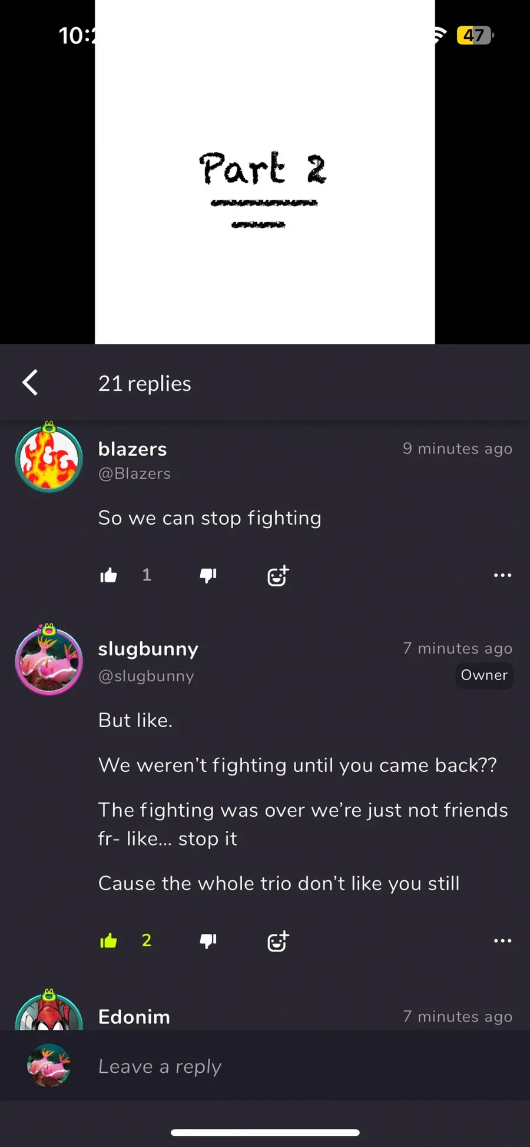530x1147 pixels.
Task: Remove like on slugbunny's comment
Action: (x=109, y=941)
